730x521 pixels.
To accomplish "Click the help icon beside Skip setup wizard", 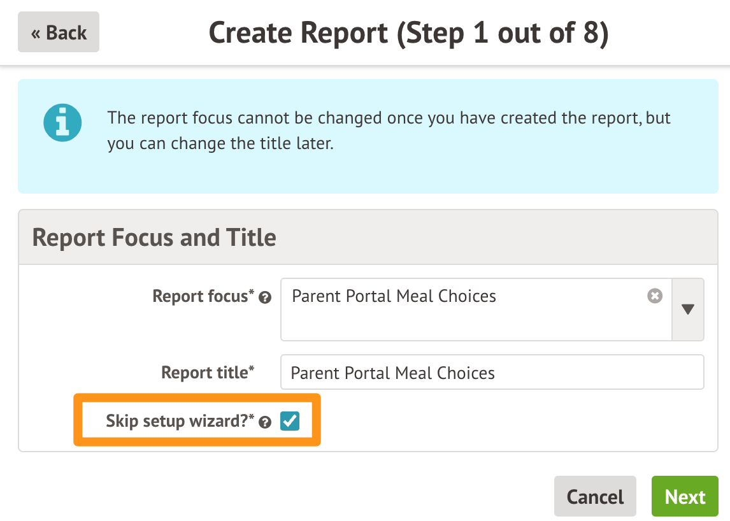I will [x=266, y=422].
